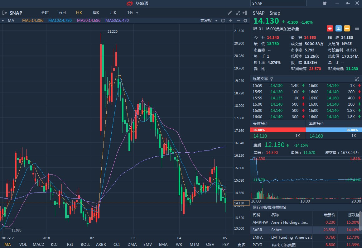This screenshot has height=248, width=362.
Task: Collapse the right-side quote panel
Action: click(x=245, y=13)
